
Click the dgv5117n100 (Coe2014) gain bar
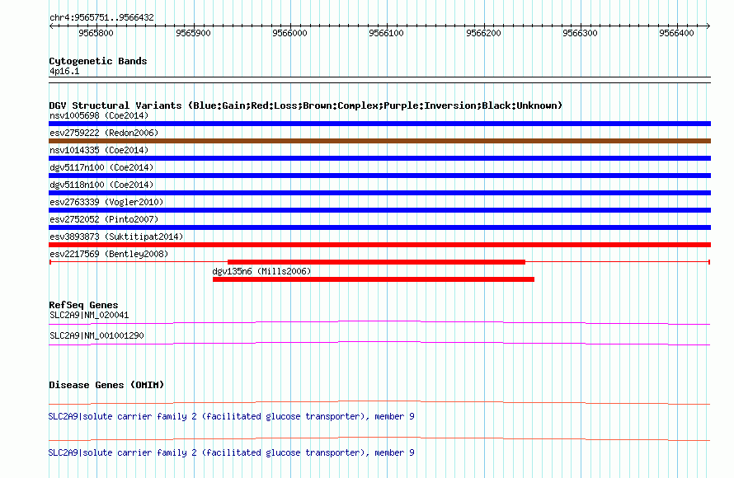click(x=379, y=176)
